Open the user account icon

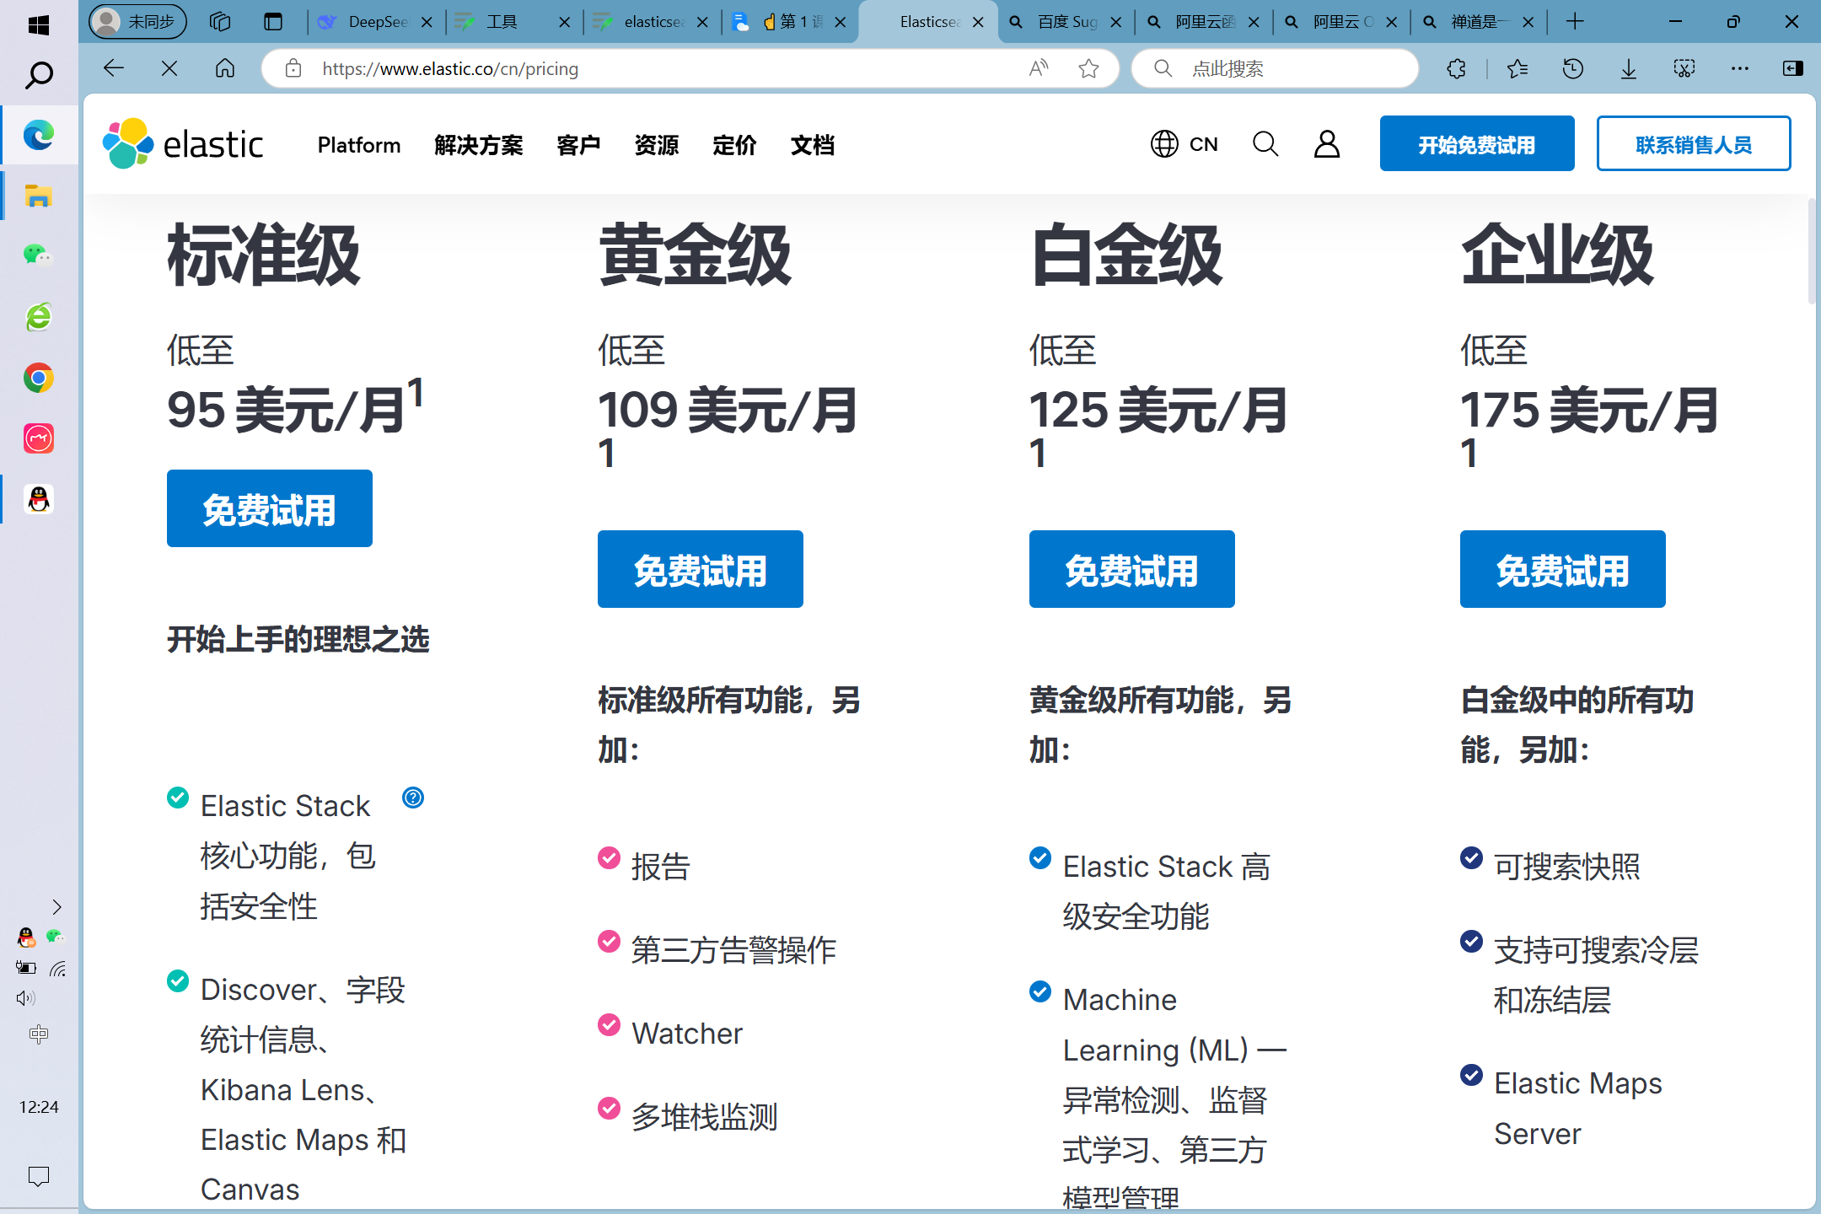point(1327,144)
